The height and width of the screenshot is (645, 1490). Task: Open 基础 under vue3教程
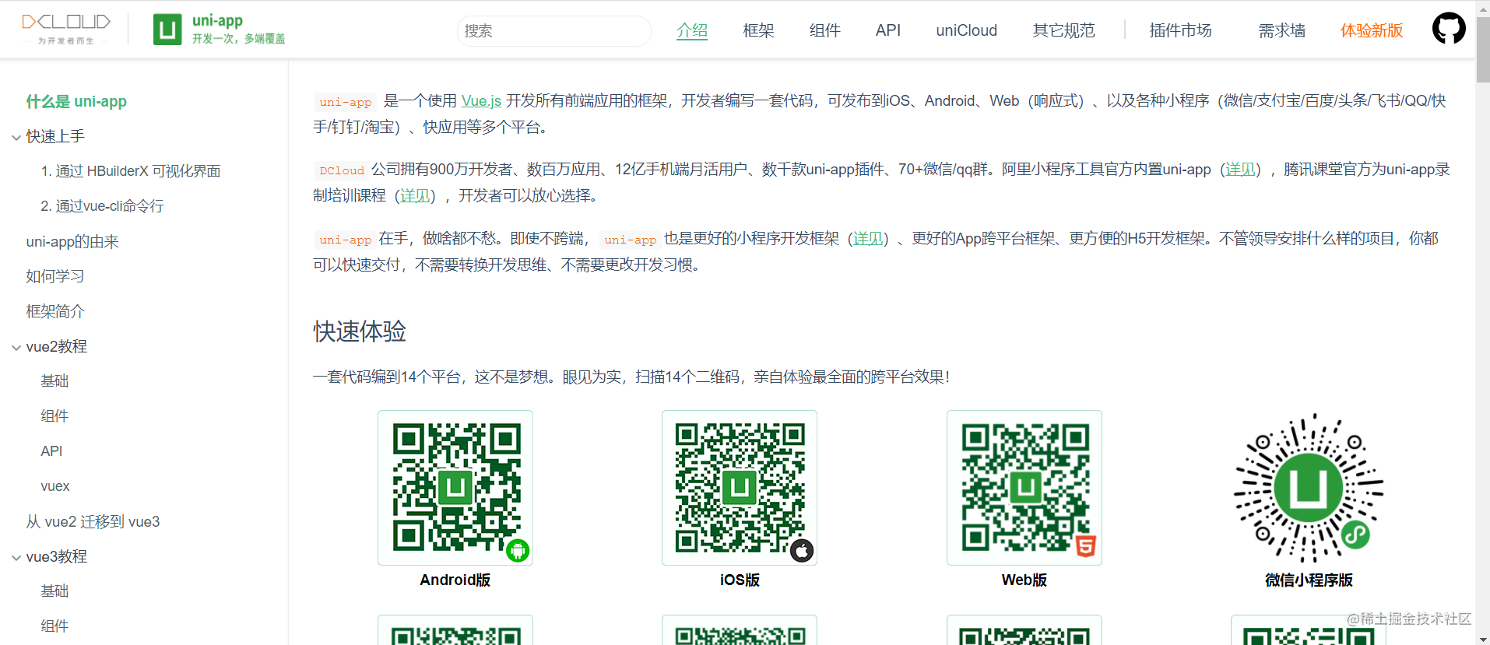54,591
